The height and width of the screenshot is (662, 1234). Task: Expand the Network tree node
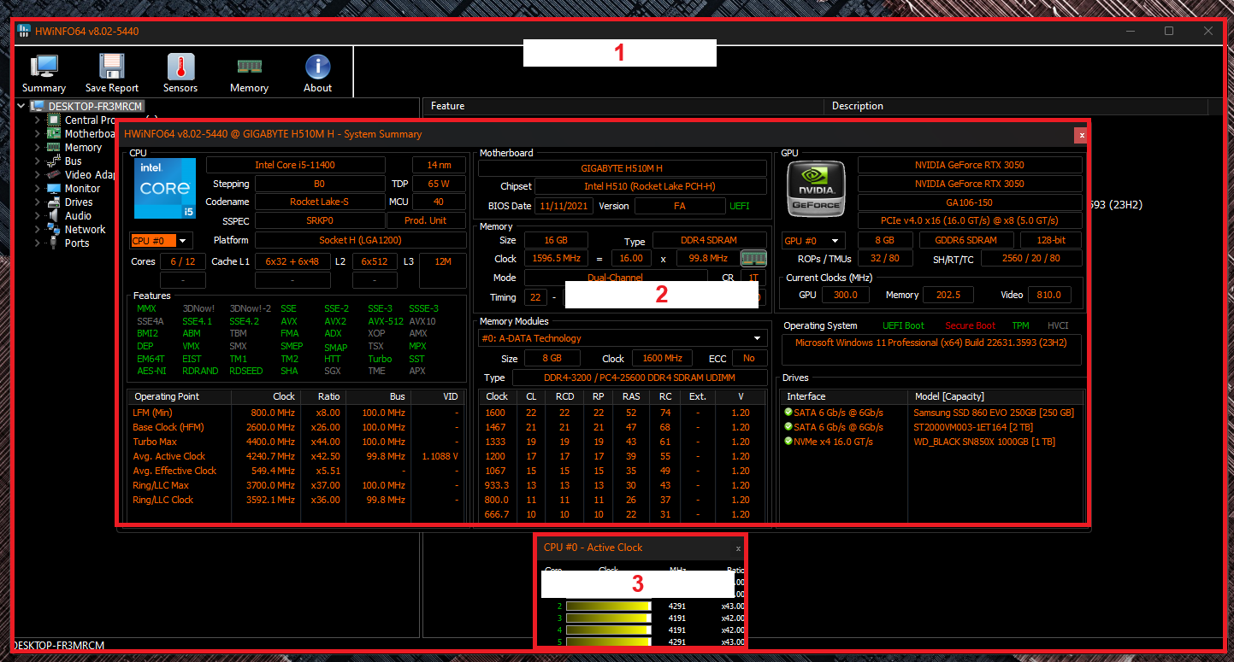point(38,229)
